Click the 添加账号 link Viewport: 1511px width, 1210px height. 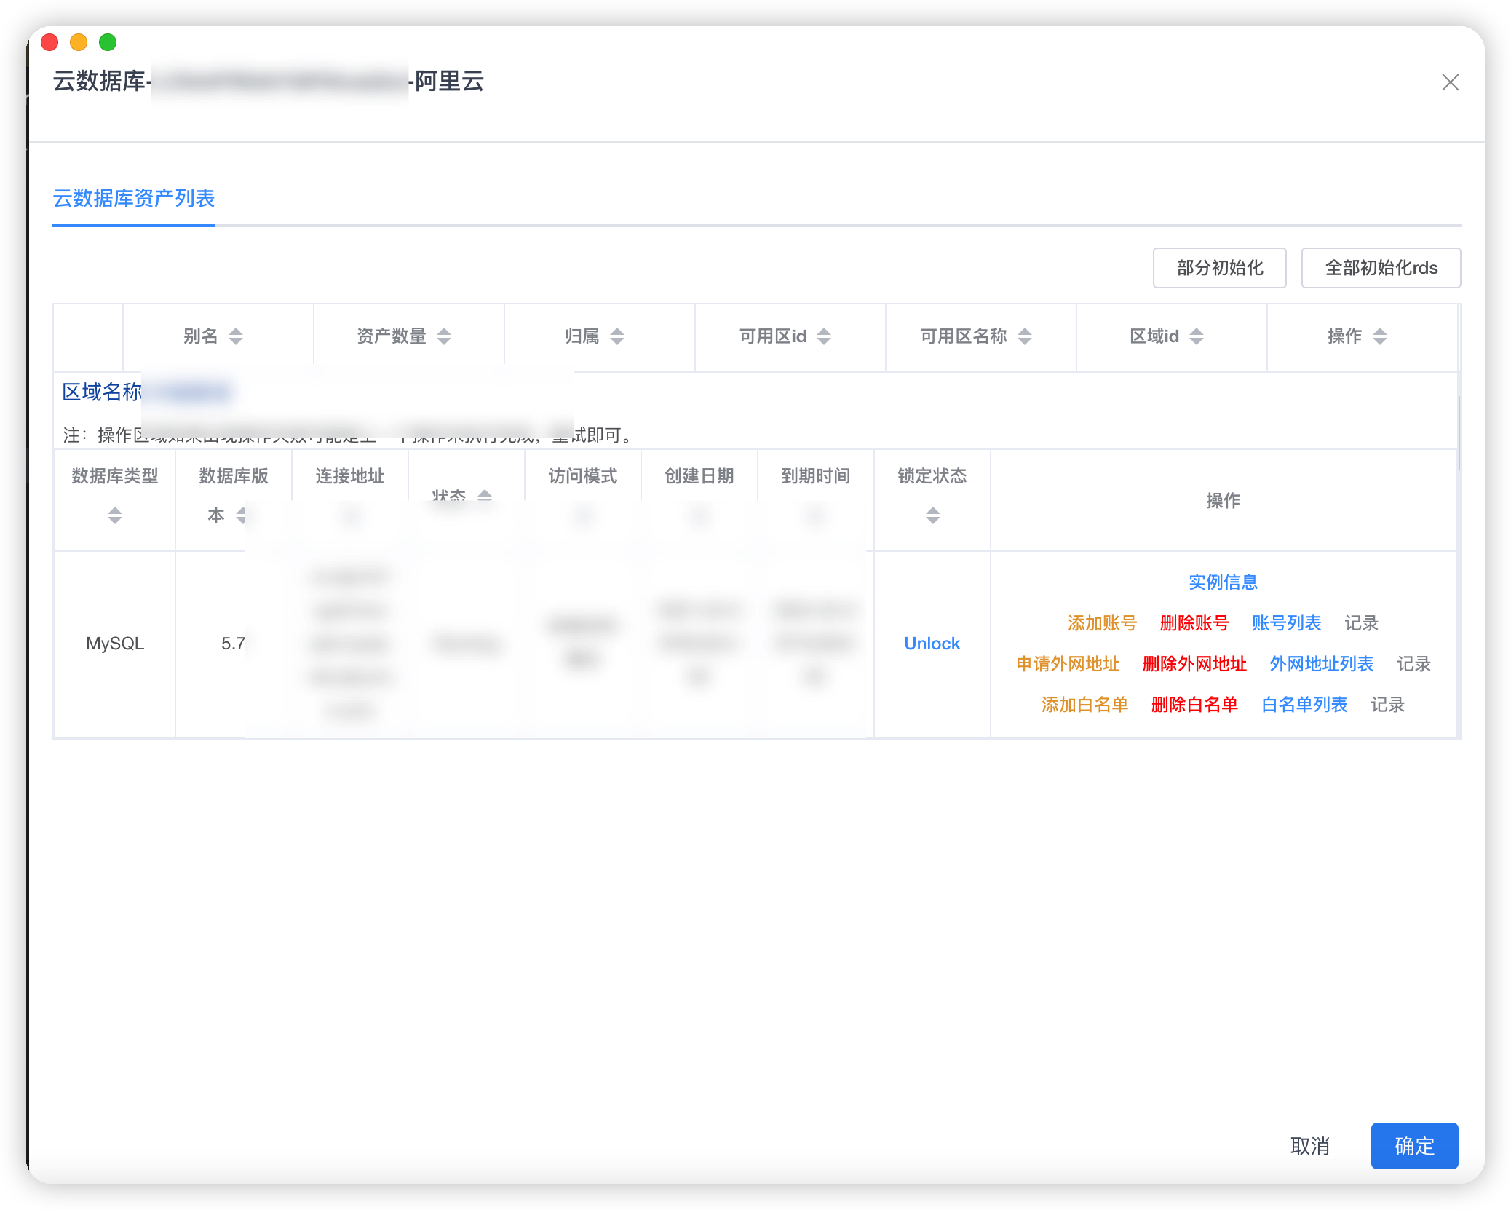pyautogui.click(x=1102, y=623)
